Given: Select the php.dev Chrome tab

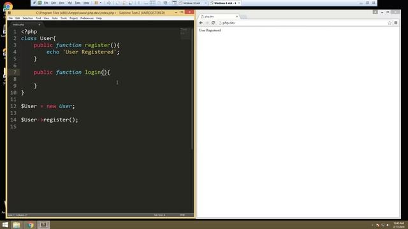Looking at the screenshot, I should (x=219, y=17).
